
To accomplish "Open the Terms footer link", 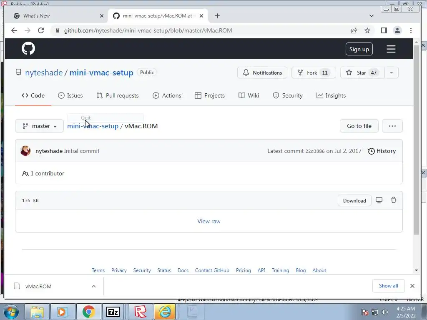I will [x=98, y=270].
